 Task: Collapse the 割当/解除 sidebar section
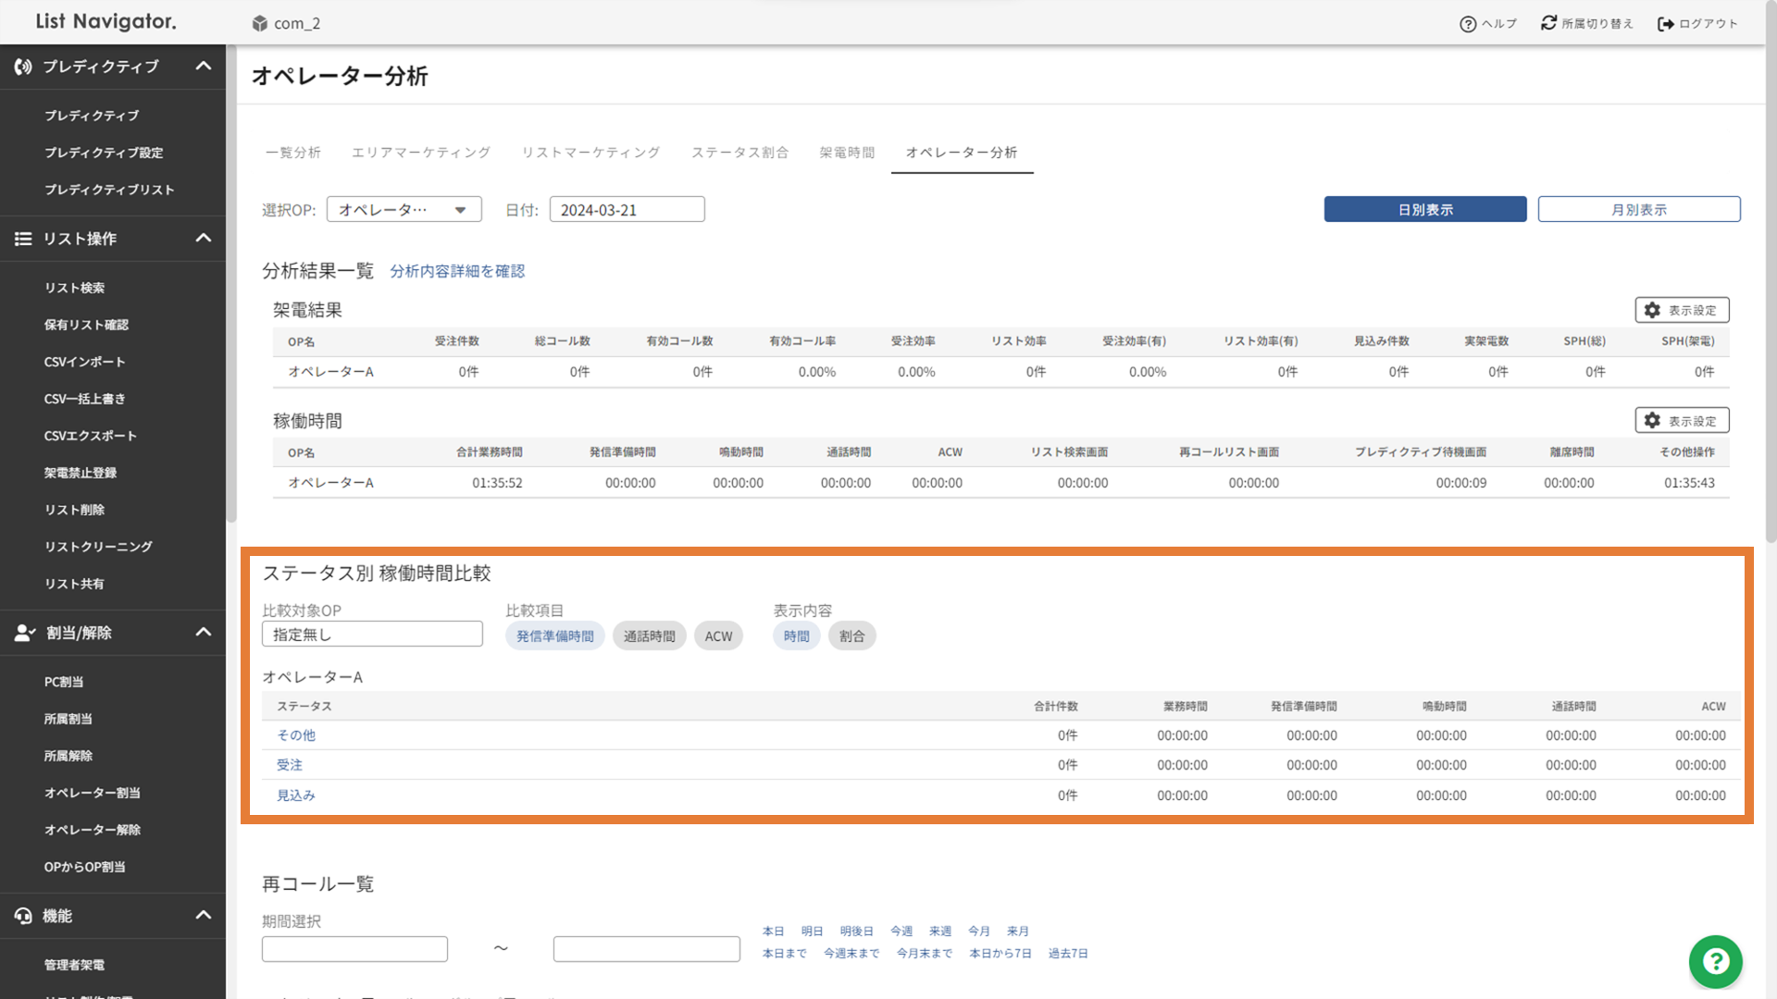pos(204,633)
